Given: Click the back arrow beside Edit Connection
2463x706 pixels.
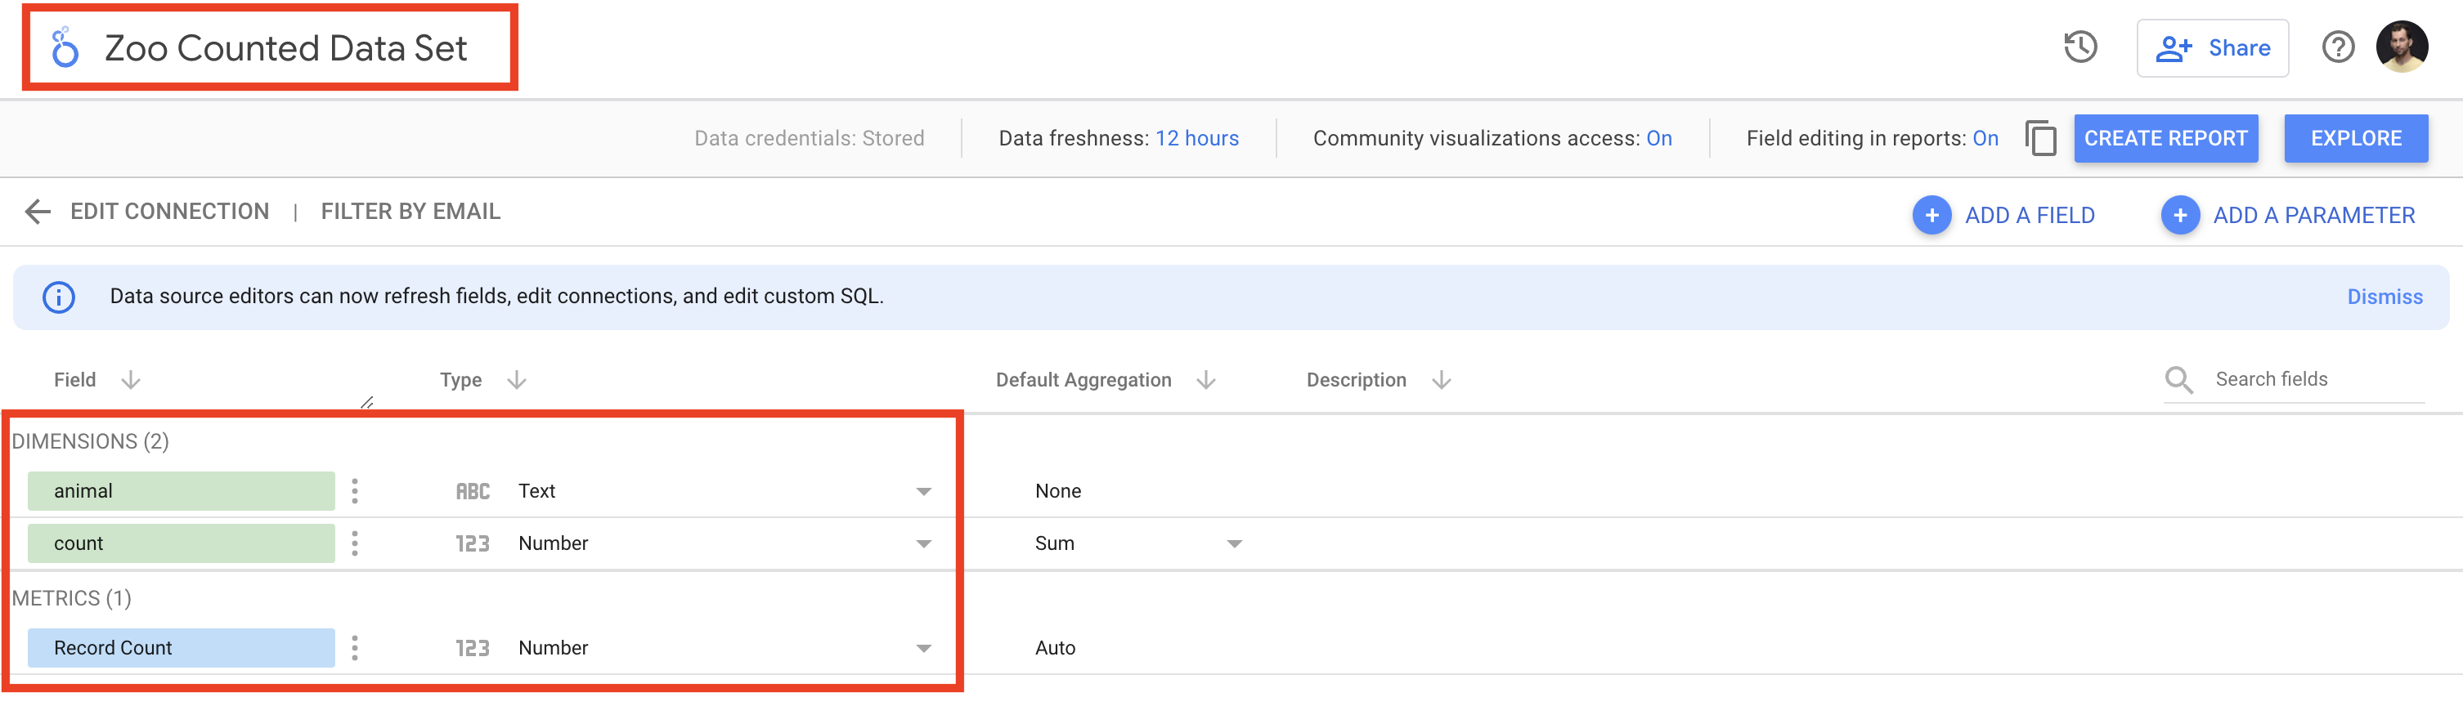Looking at the screenshot, I should coord(38,211).
